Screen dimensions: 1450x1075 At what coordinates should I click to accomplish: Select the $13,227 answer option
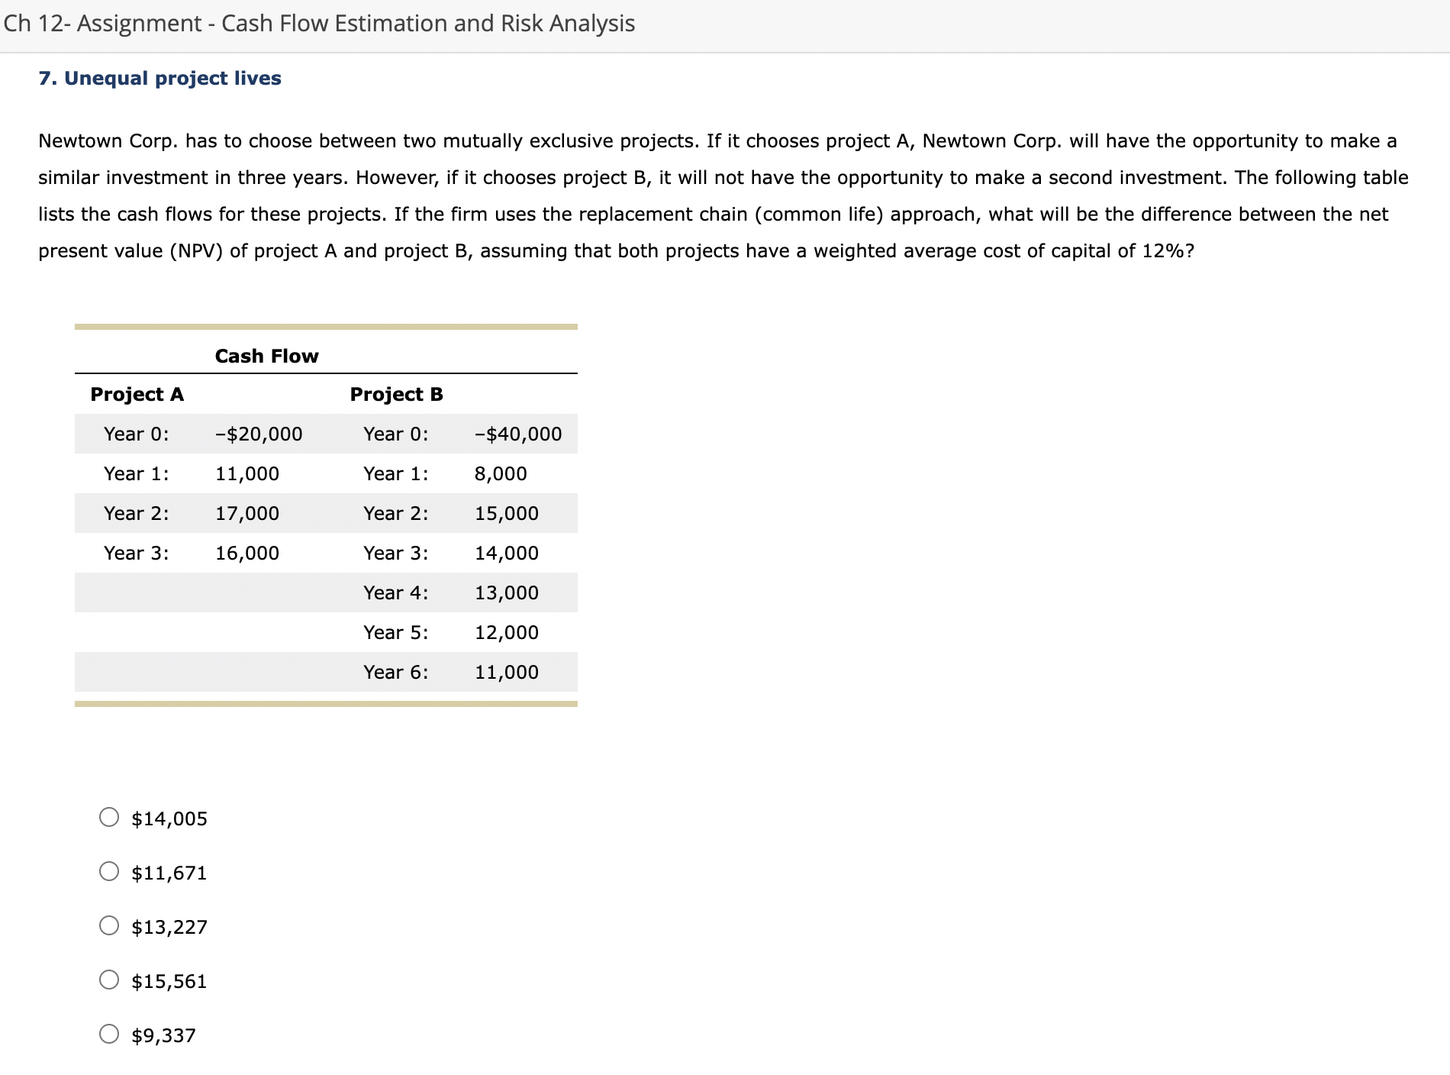coord(108,926)
